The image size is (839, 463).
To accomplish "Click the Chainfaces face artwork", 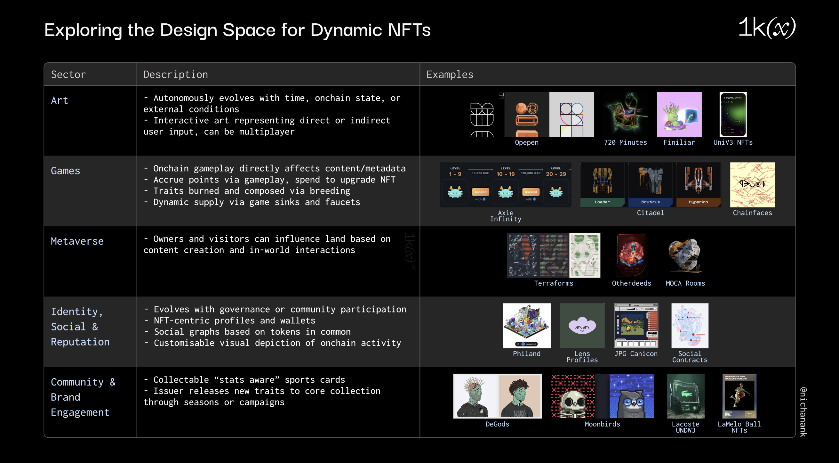I will [x=752, y=184].
